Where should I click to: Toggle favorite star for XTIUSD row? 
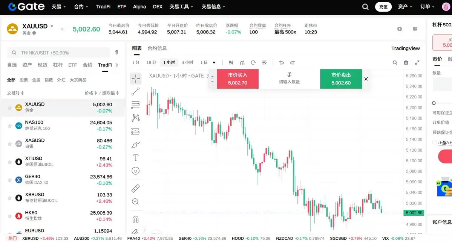pyautogui.click(x=9, y=162)
